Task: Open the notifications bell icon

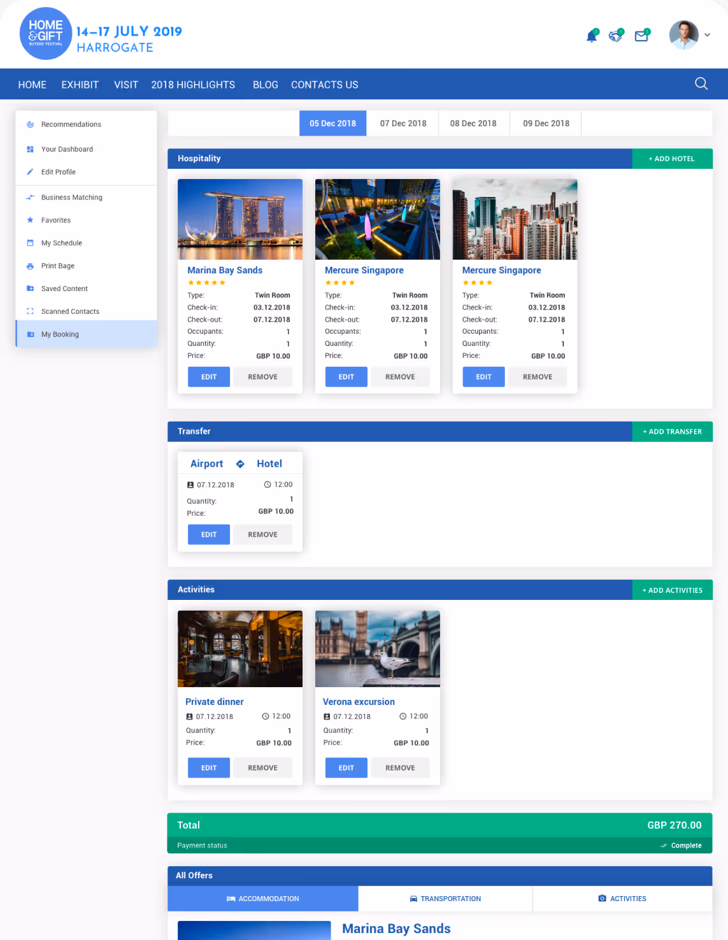Action: coord(592,36)
